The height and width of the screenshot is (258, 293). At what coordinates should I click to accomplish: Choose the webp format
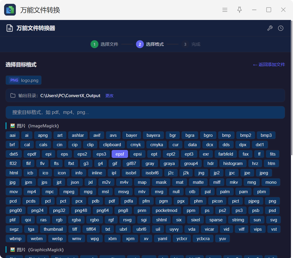click(x=57, y=239)
